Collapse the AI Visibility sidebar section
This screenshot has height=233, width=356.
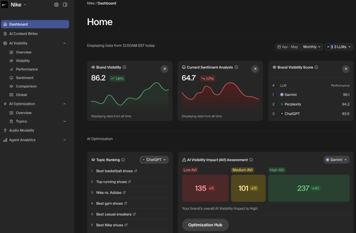(64, 43)
